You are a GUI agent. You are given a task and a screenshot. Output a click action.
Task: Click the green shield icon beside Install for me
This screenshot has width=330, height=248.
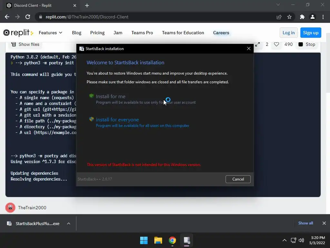pos(91,96)
